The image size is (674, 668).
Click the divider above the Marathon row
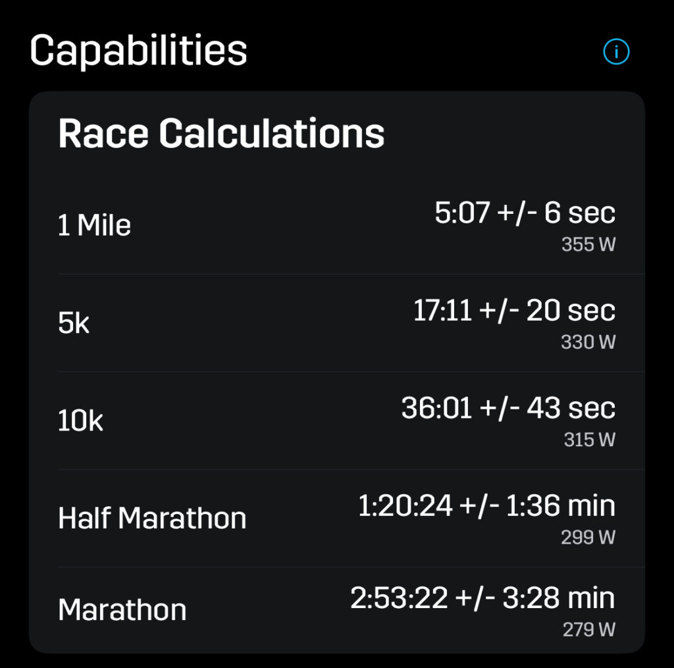[x=351, y=567]
